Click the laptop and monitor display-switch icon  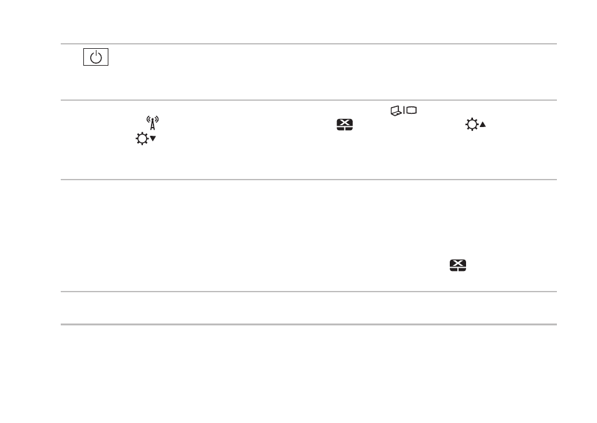coord(403,111)
